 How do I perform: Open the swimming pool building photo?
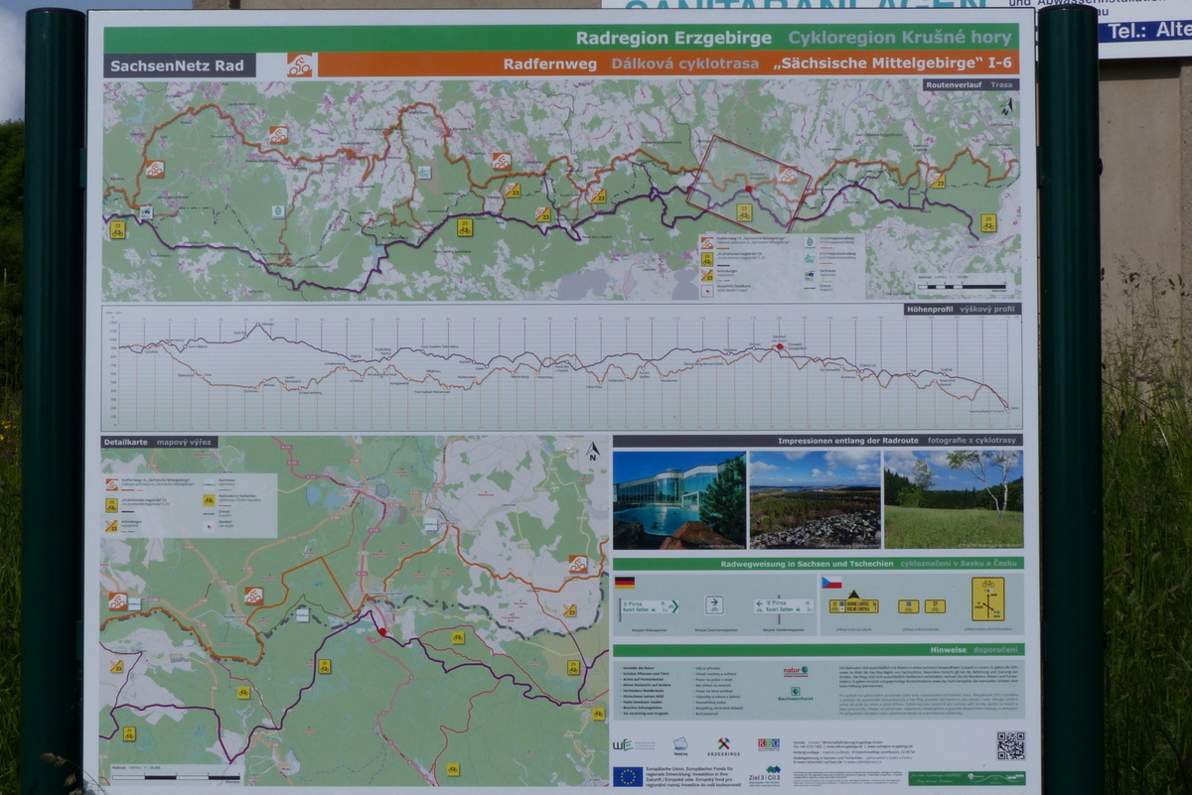pyautogui.click(x=679, y=499)
